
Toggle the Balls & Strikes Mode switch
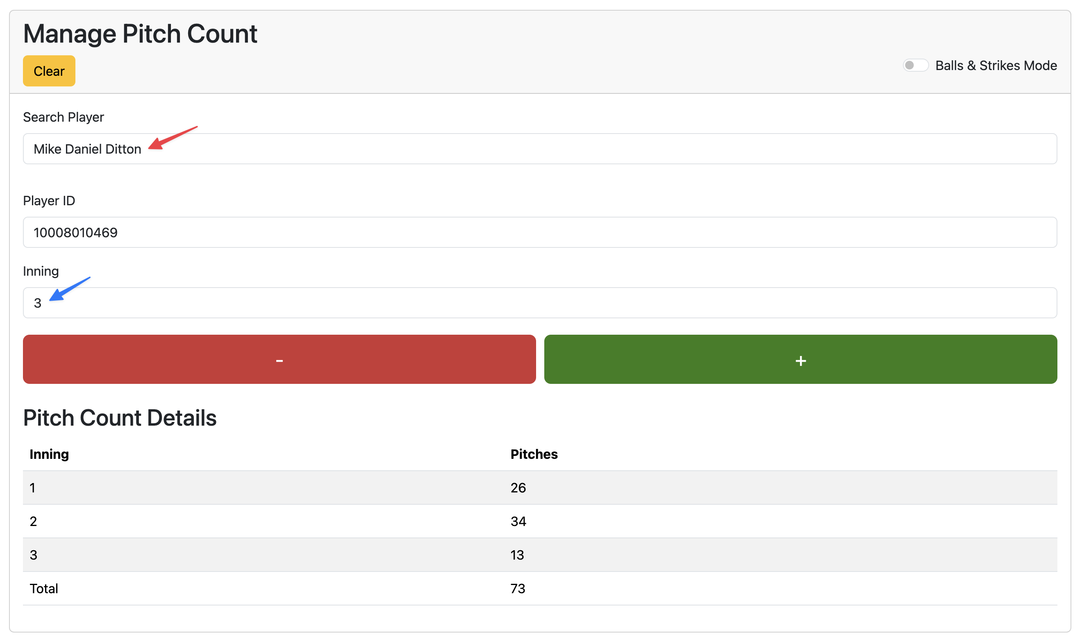point(915,66)
